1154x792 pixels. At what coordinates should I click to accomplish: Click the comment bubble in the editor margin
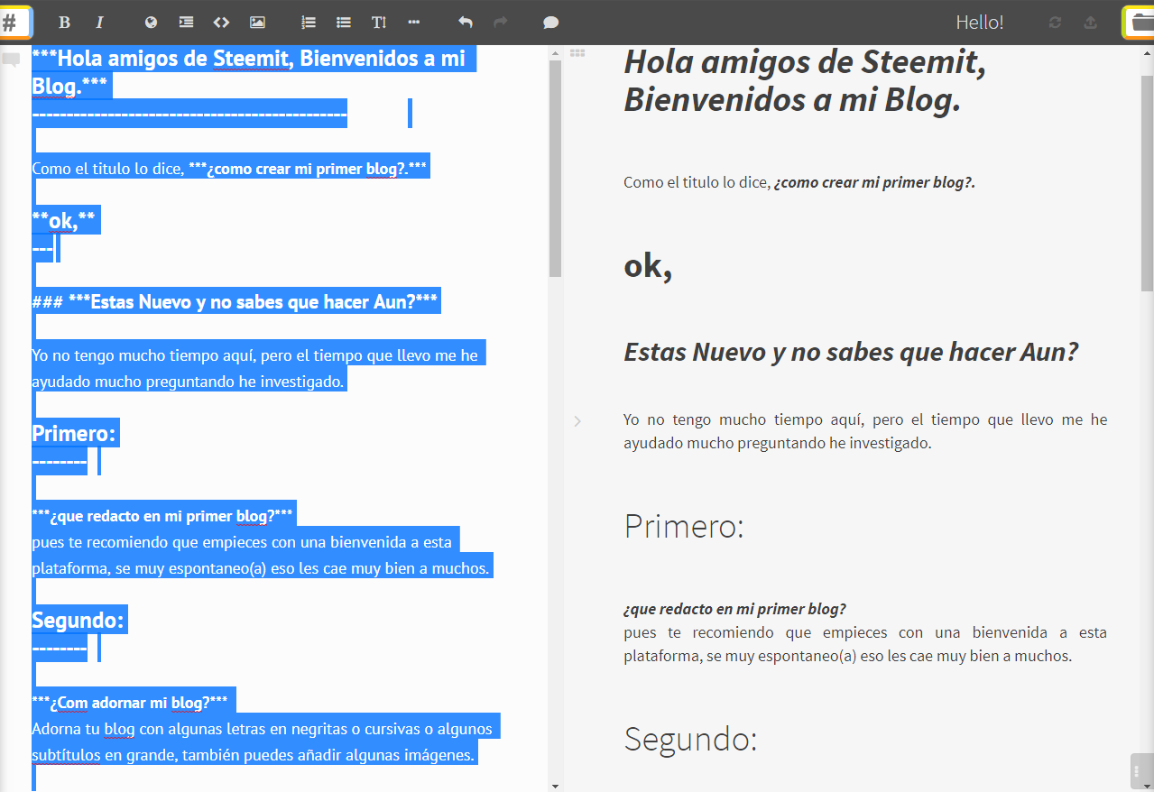pyautogui.click(x=12, y=60)
